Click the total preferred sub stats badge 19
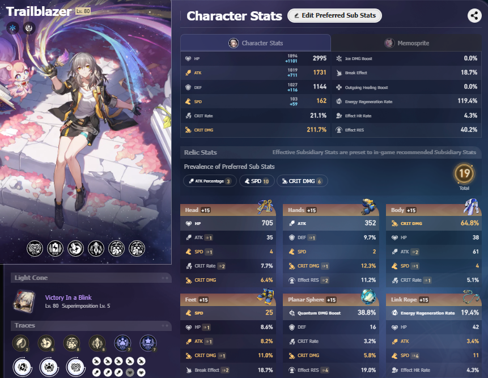488x378 pixels. (464, 173)
